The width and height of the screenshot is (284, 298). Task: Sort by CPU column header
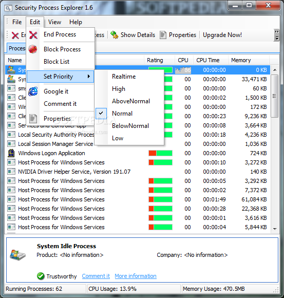[x=184, y=60]
